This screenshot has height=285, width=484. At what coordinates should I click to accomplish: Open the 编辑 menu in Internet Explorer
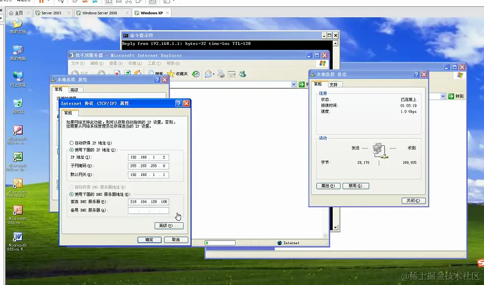(97, 63)
